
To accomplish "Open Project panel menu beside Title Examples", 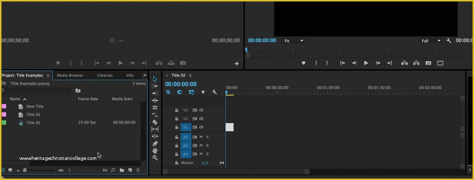I will [x=48, y=76].
